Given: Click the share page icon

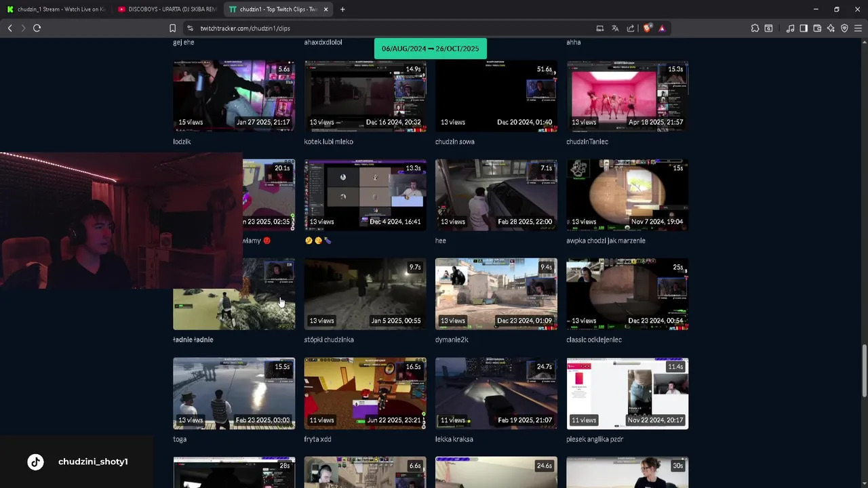Looking at the screenshot, I should point(631,28).
